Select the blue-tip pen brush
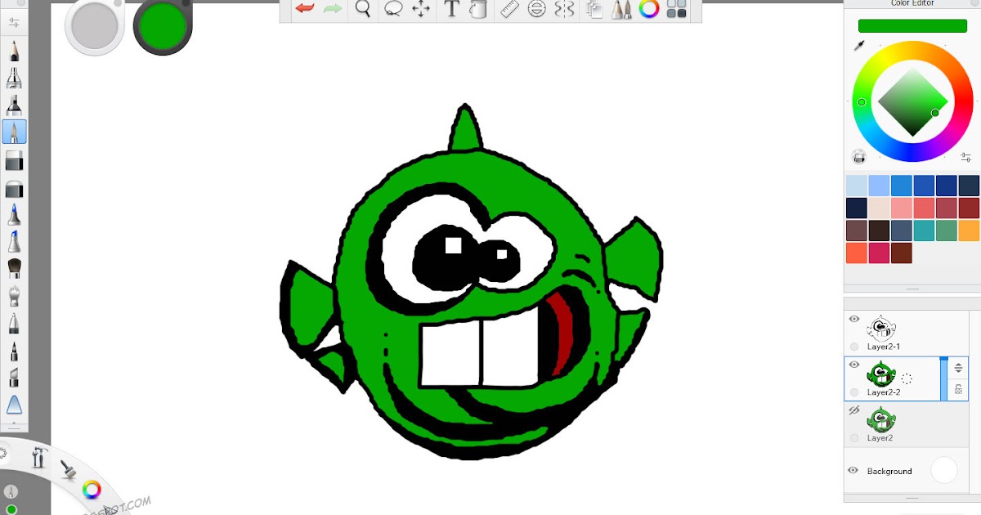The width and height of the screenshot is (981, 515). 14,215
